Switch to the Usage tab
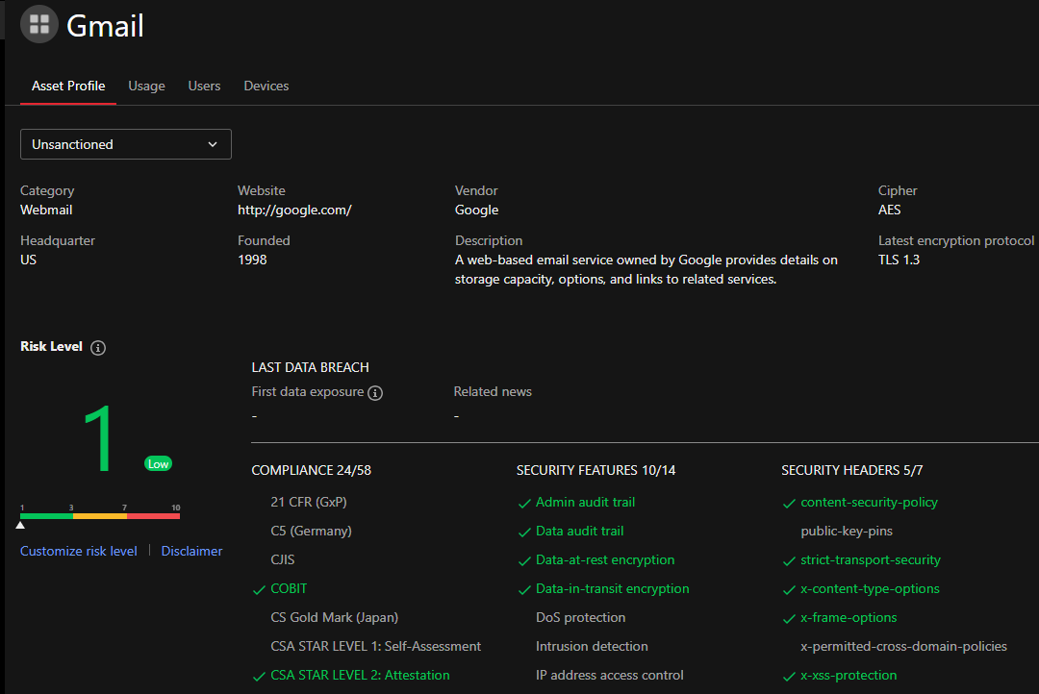 pyautogui.click(x=146, y=86)
